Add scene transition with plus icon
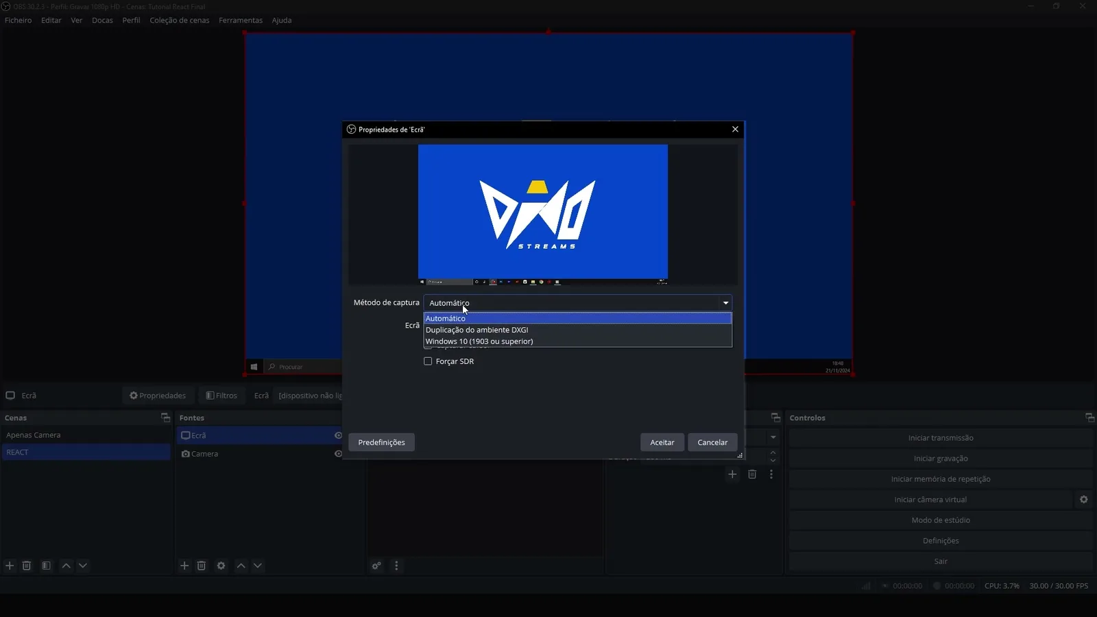Screen dimensions: 1097x617 (x=732, y=474)
